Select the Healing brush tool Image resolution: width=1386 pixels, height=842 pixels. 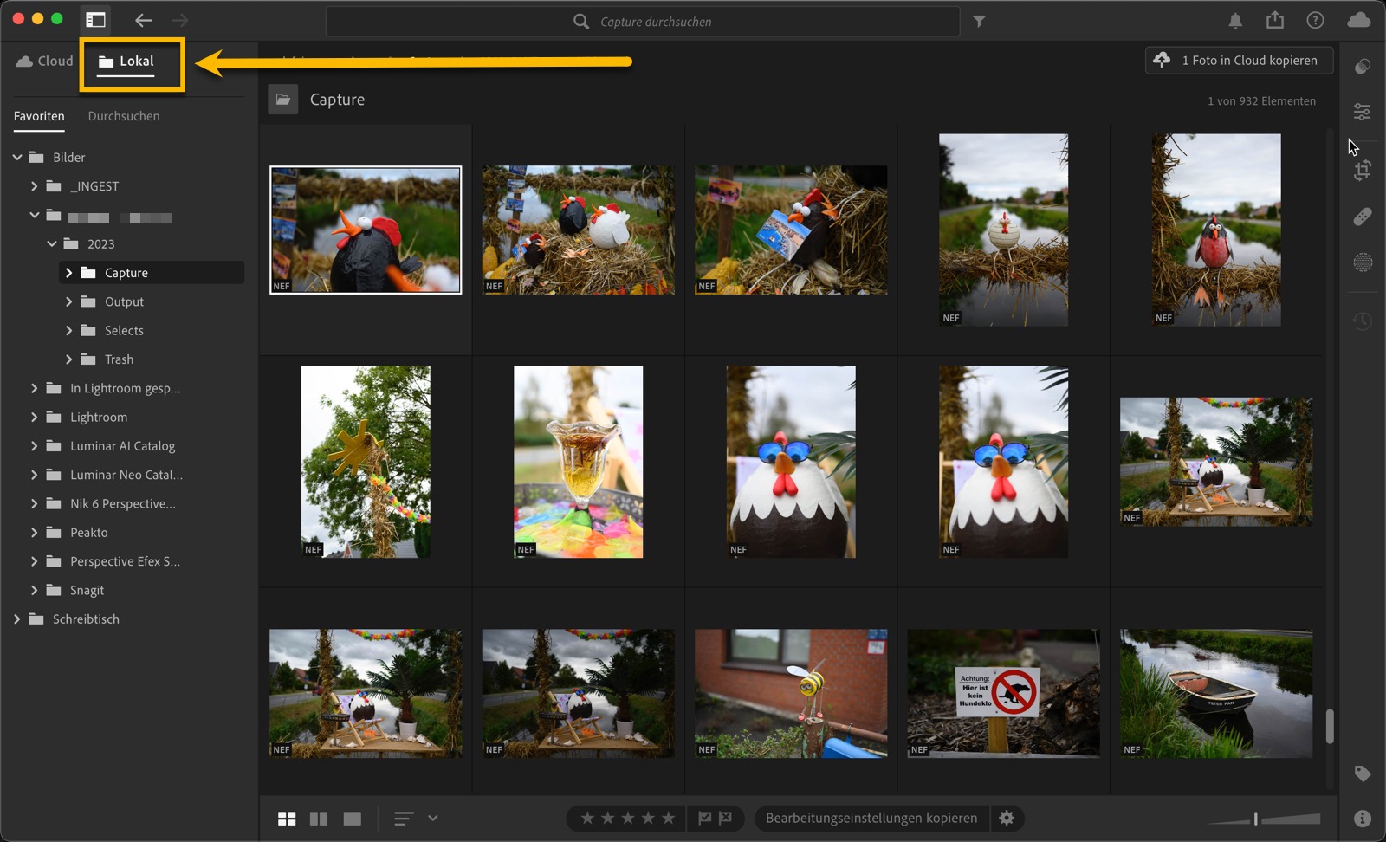[1362, 217]
